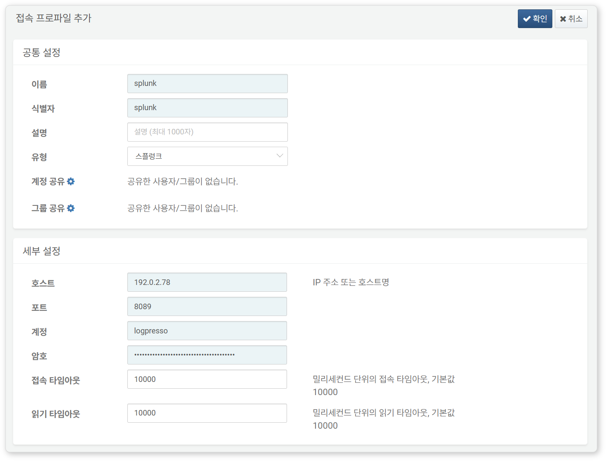Image resolution: width=606 pixels, height=461 pixels.
Task: Click the 그룹 공유 label text
Action: pyautogui.click(x=48, y=208)
